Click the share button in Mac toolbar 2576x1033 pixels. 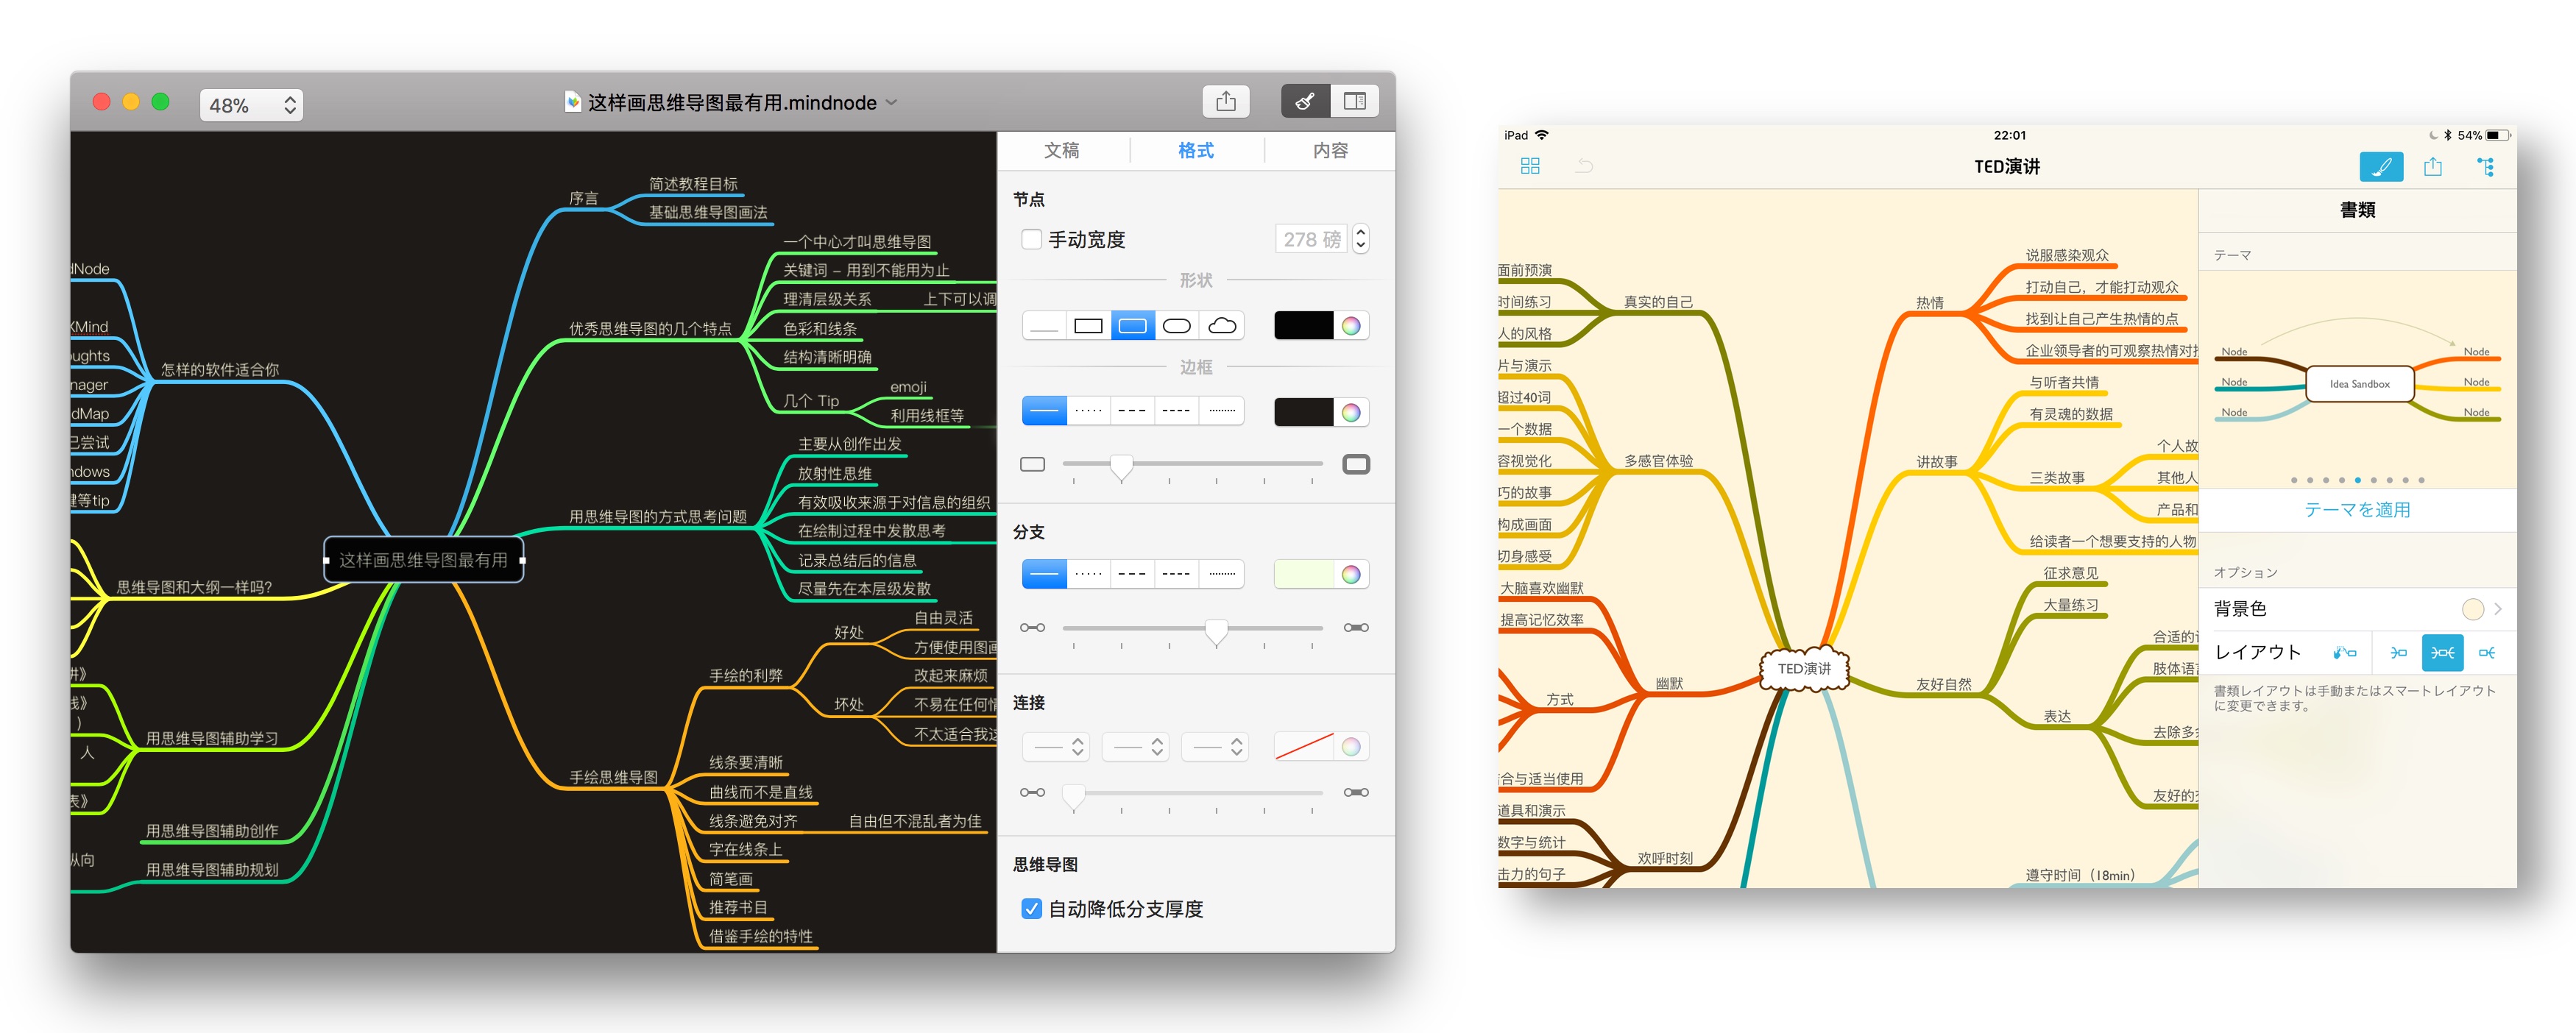[x=1225, y=101]
